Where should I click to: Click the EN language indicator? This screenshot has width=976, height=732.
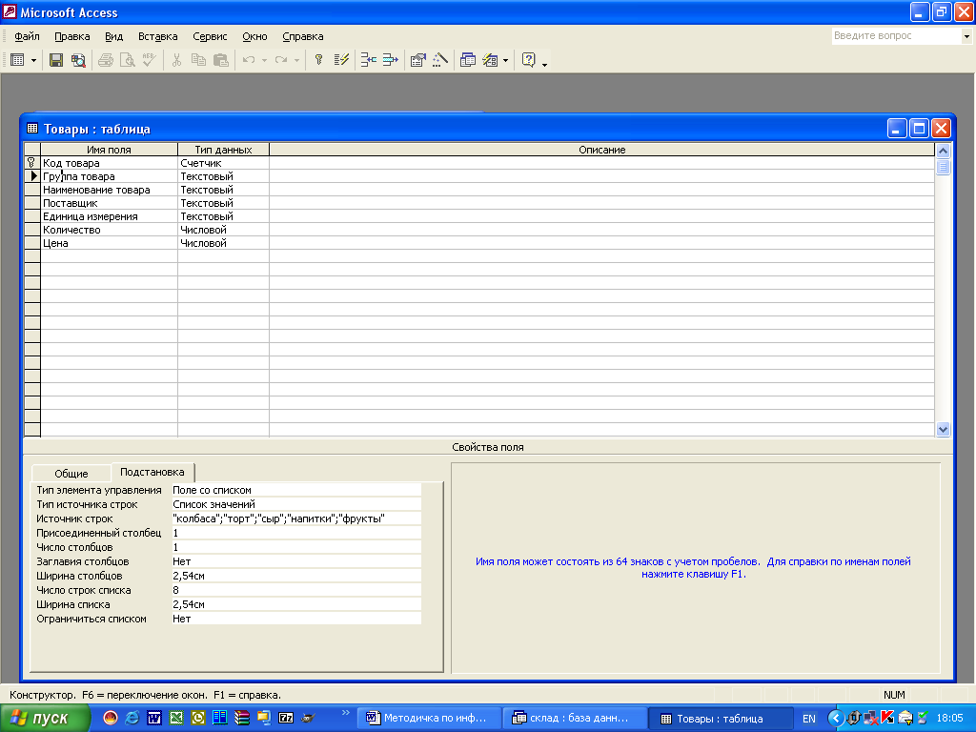point(808,719)
